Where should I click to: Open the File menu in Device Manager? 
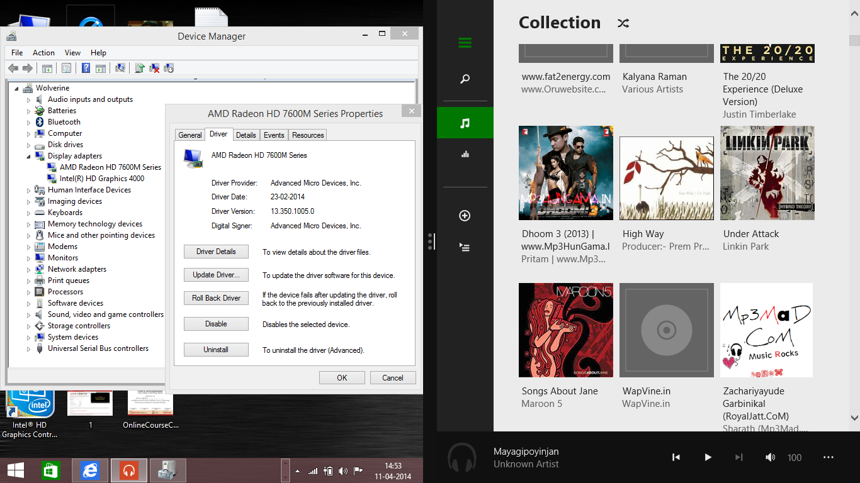[17, 53]
